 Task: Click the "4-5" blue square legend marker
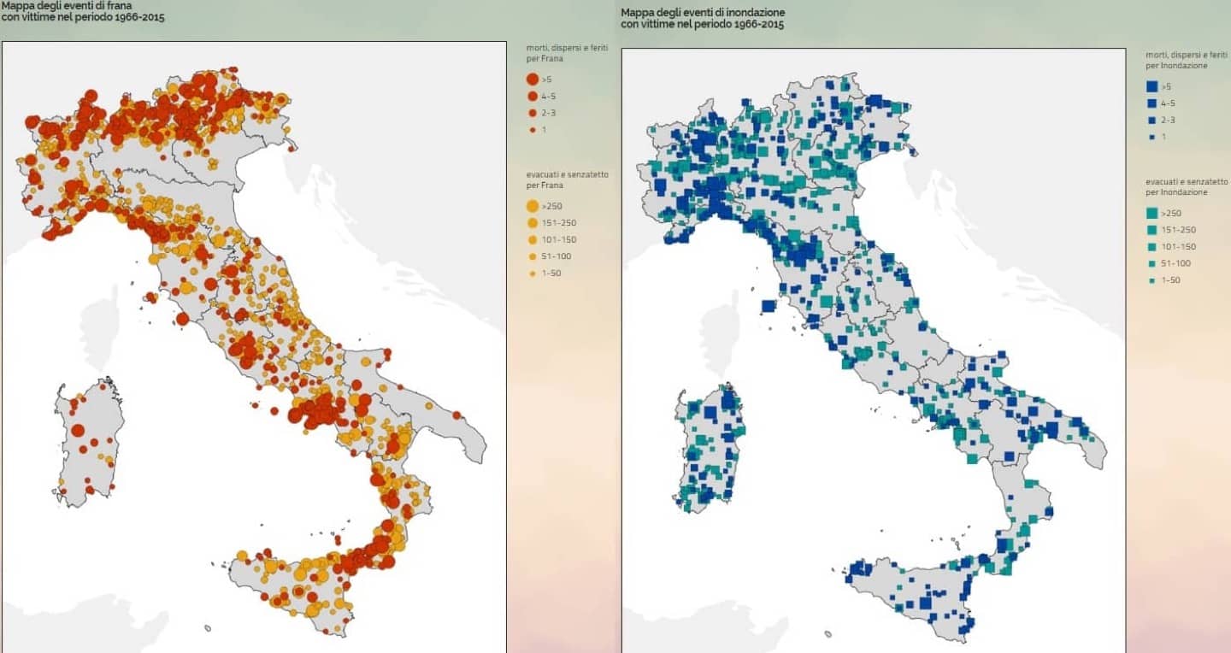(1151, 104)
